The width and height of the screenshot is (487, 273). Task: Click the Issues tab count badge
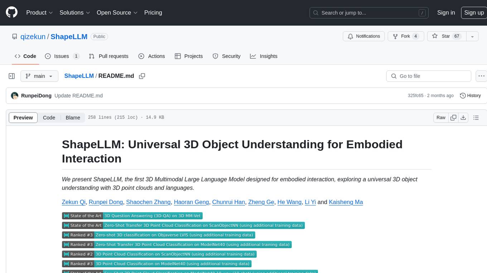(x=76, y=56)
